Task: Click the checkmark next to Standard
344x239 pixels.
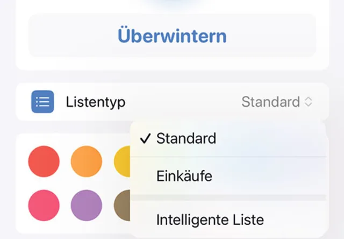Action: (x=144, y=138)
